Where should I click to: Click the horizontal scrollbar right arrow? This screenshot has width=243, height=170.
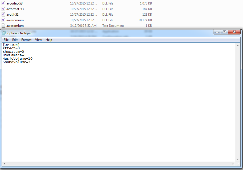[x=233, y=164]
